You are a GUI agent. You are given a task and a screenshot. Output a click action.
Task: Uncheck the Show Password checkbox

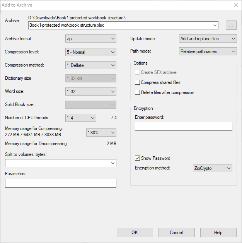[137, 158]
